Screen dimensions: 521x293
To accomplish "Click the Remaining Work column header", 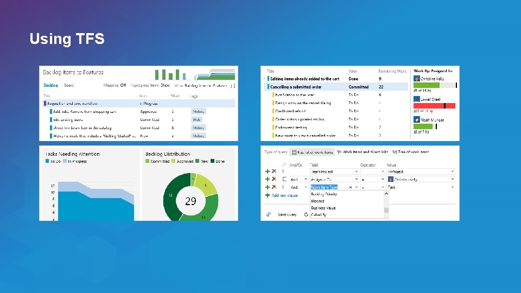I will coord(392,71).
